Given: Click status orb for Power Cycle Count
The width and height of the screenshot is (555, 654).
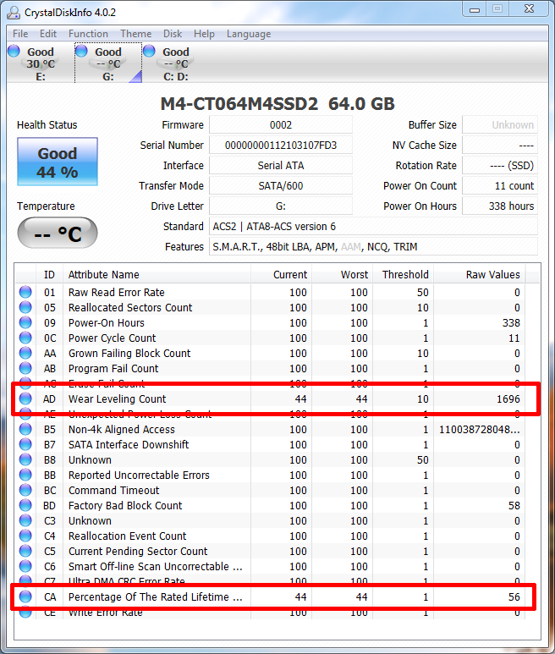Looking at the screenshot, I should [25, 338].
